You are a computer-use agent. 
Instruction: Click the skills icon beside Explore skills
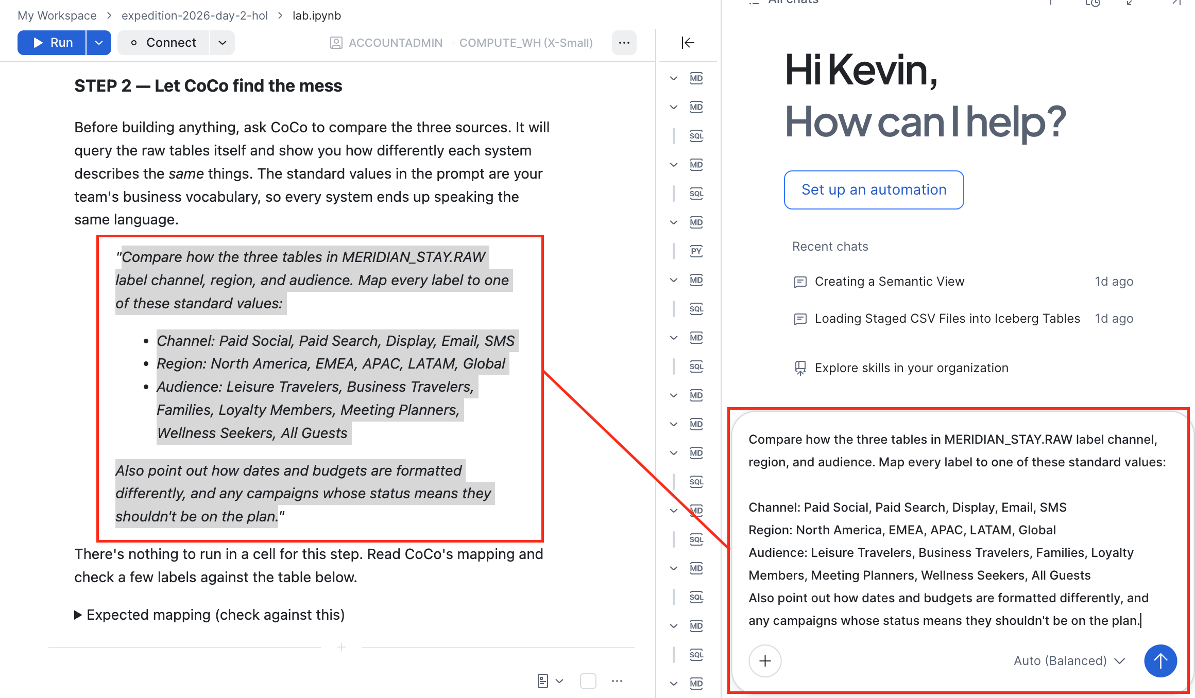click(x=800, y=368)
